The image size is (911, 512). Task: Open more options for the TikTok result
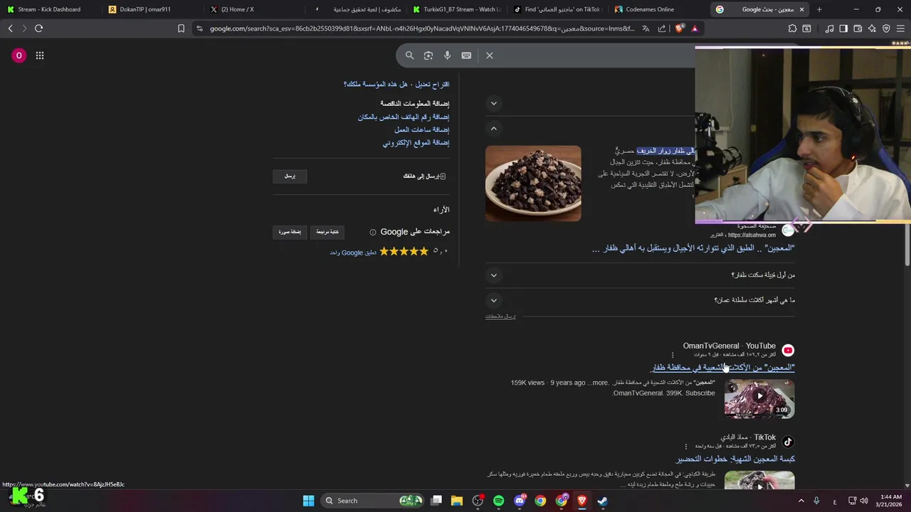tap(686, 447)
